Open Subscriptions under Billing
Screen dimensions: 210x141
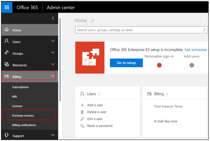point(21,87)
